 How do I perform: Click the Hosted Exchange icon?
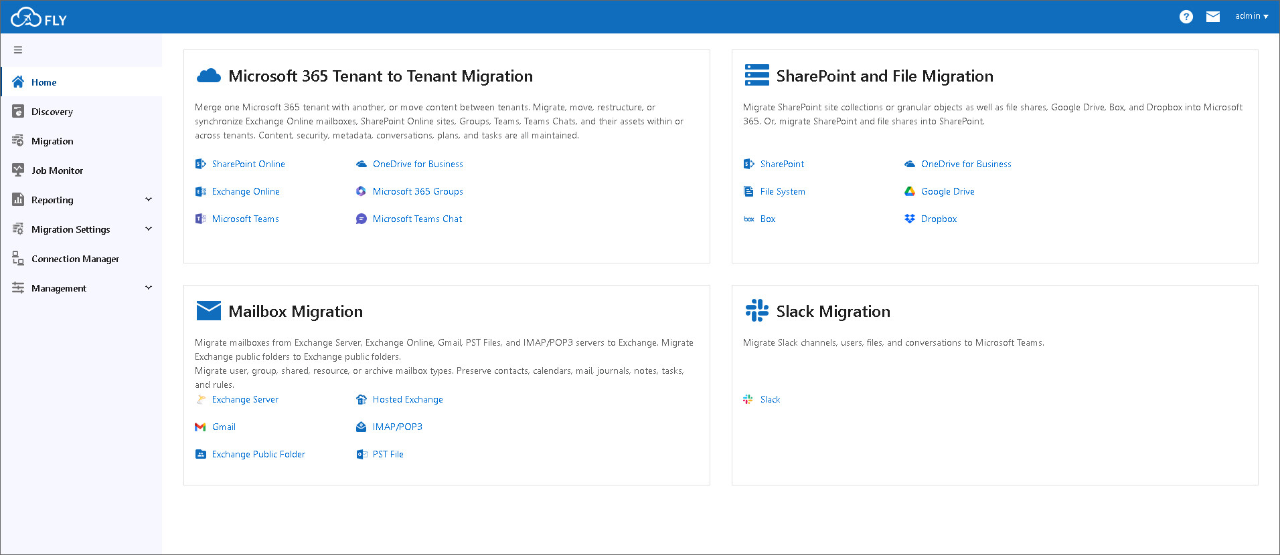tap(362, 399)
